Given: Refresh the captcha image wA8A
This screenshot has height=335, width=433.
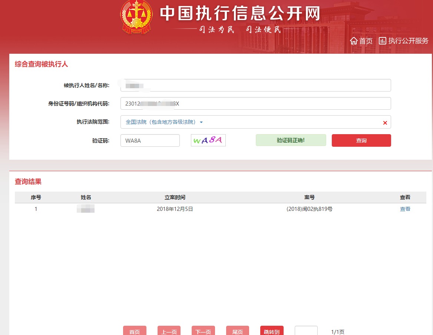Looking at the screenshot, I should click(208, 140).
